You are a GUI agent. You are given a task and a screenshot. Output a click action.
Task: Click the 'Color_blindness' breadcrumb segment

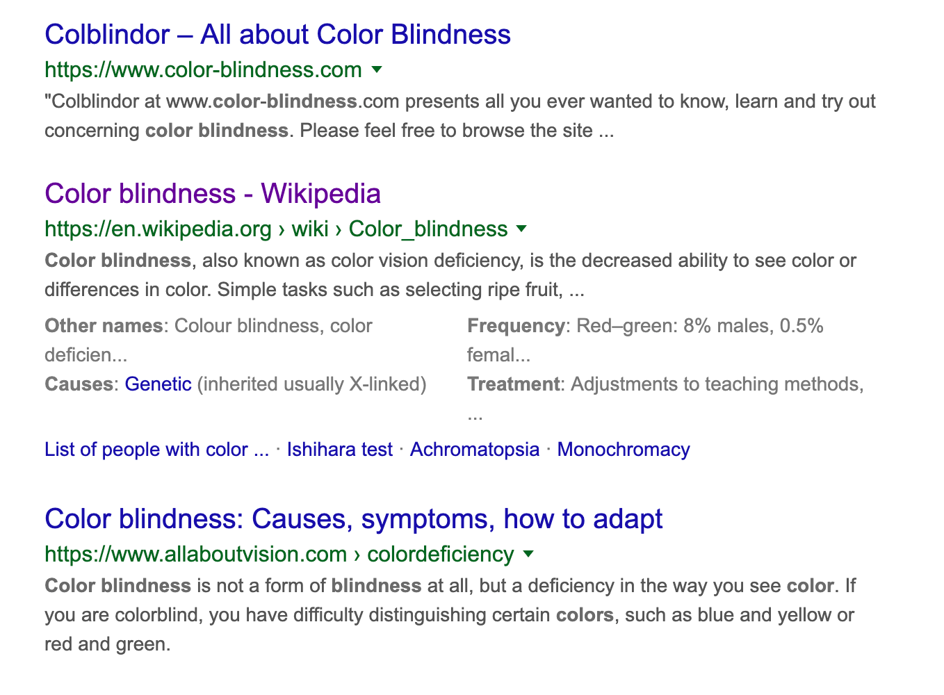(428, 229)
